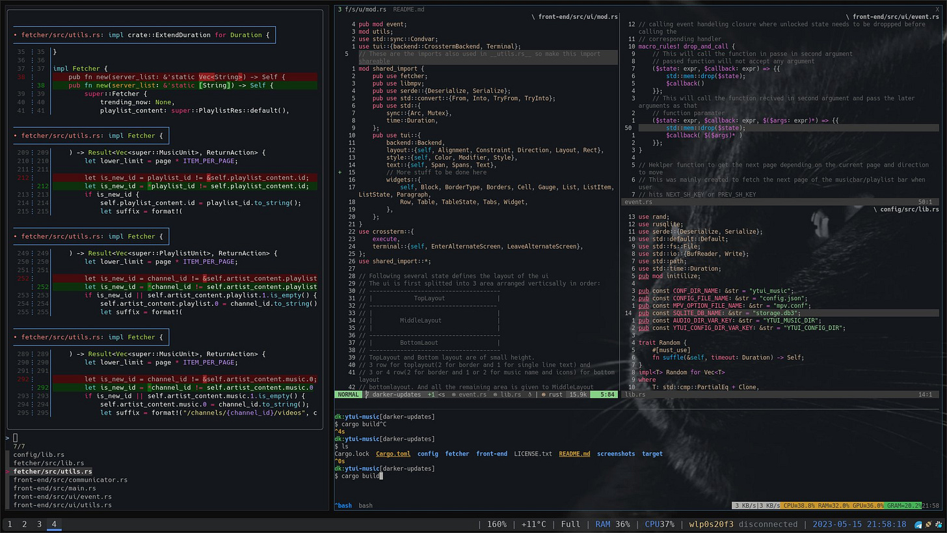Select front-end/src/ui/utils.rs in file list
Screen dimensions: 947x533
pyautogui.click(x=62, y=505)
